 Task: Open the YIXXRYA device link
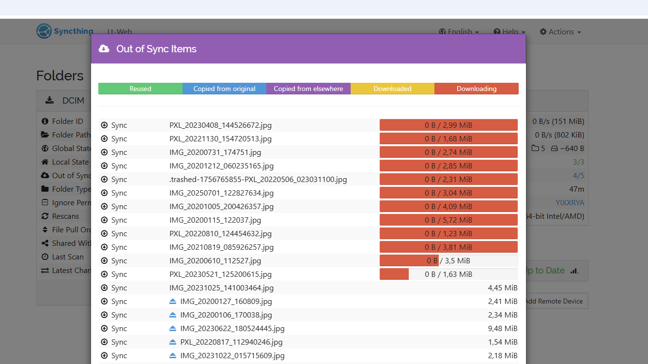click(x=570, y=203)
